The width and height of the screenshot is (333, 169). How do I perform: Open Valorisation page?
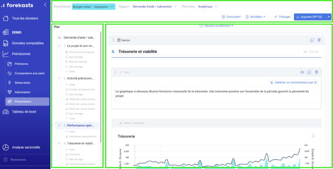click(19, 92)
